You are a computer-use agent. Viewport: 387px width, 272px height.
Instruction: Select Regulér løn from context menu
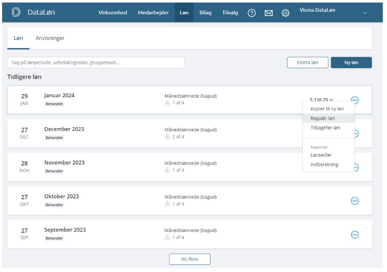[x=322, y=118]
